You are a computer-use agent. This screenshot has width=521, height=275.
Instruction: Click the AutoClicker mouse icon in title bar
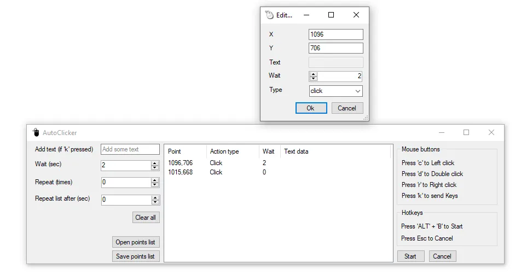36,132
